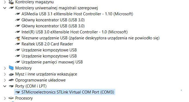Click the STLink Virtual COM Port icon

pyautogui.click(x=17, y=92)
